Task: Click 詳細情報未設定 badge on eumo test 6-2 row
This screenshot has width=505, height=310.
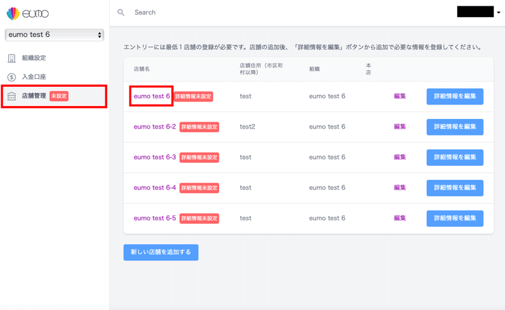Action: (199, 127)
